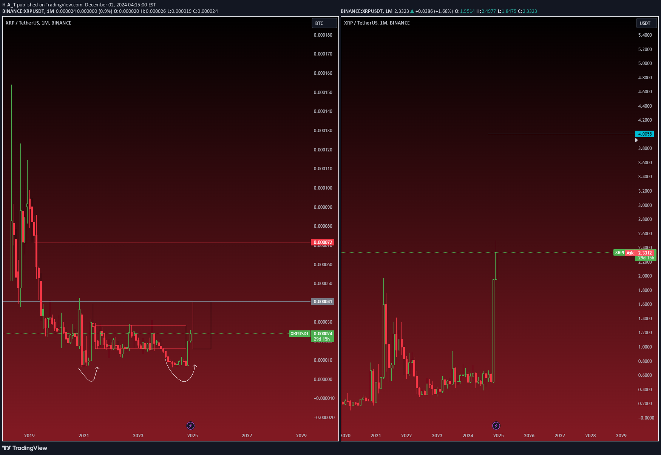661x455 pixels.
Task: Click the lightning event icon on right chart
Action: click(496, 426)
